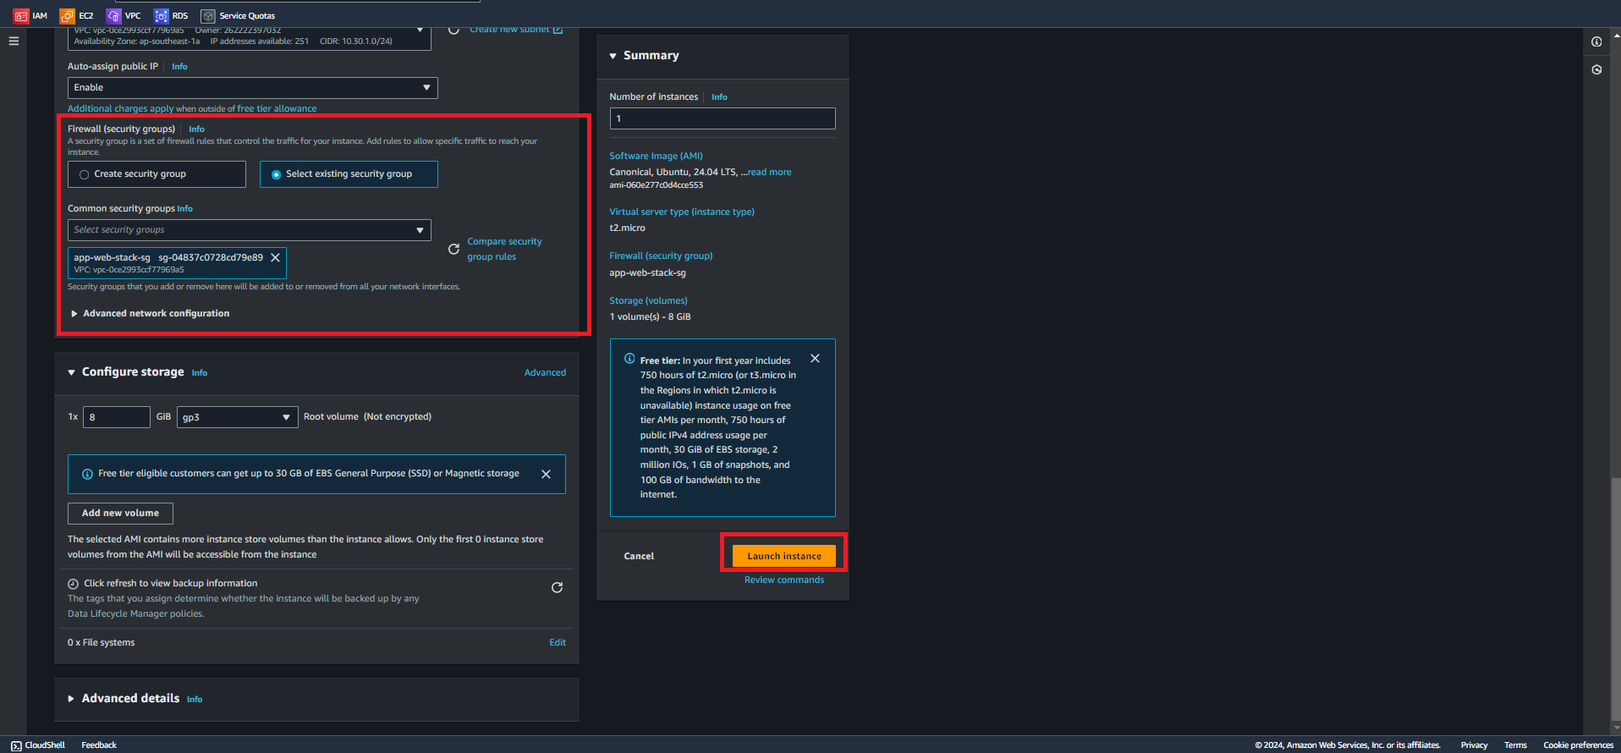Click Software Image (AMI) summary heading
Image resolution: width=1621 pixels, height=753 pixels.
[x=656, y=156]
